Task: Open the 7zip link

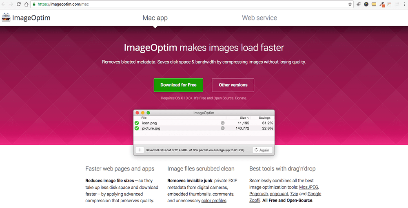Action: coord(294,194)
